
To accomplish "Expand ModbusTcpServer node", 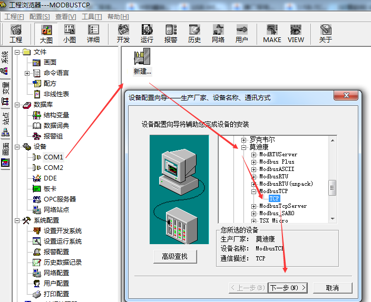I will [253, 206].
